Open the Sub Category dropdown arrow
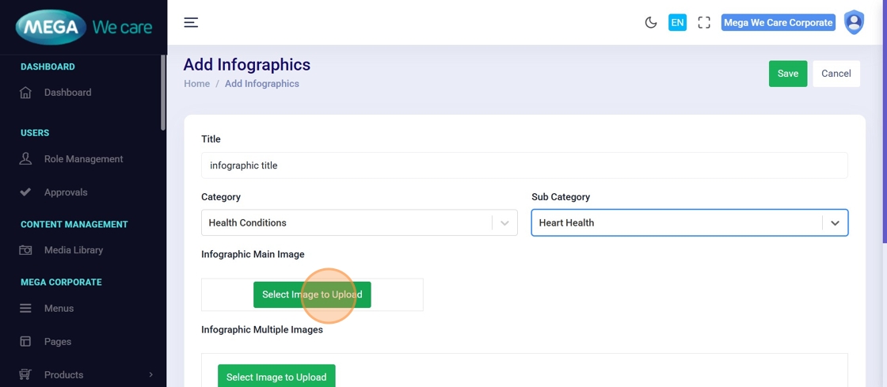The height and width of the screenshot is (387, 887). (x=835, y=223)
